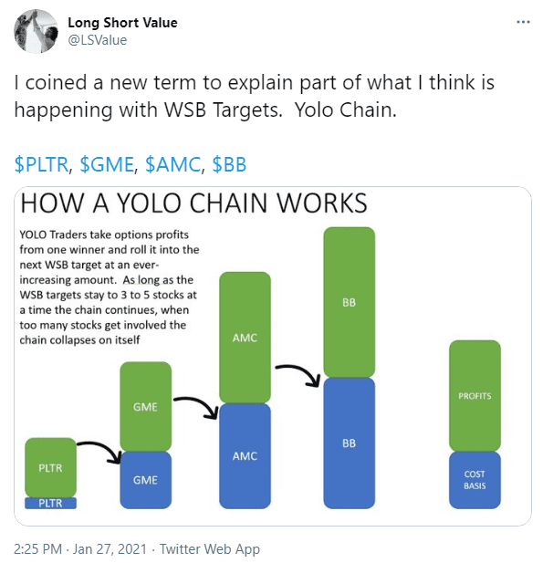Click the blue GME block in chart
Viewport: 543px width, 563px height.
point(145,480)
